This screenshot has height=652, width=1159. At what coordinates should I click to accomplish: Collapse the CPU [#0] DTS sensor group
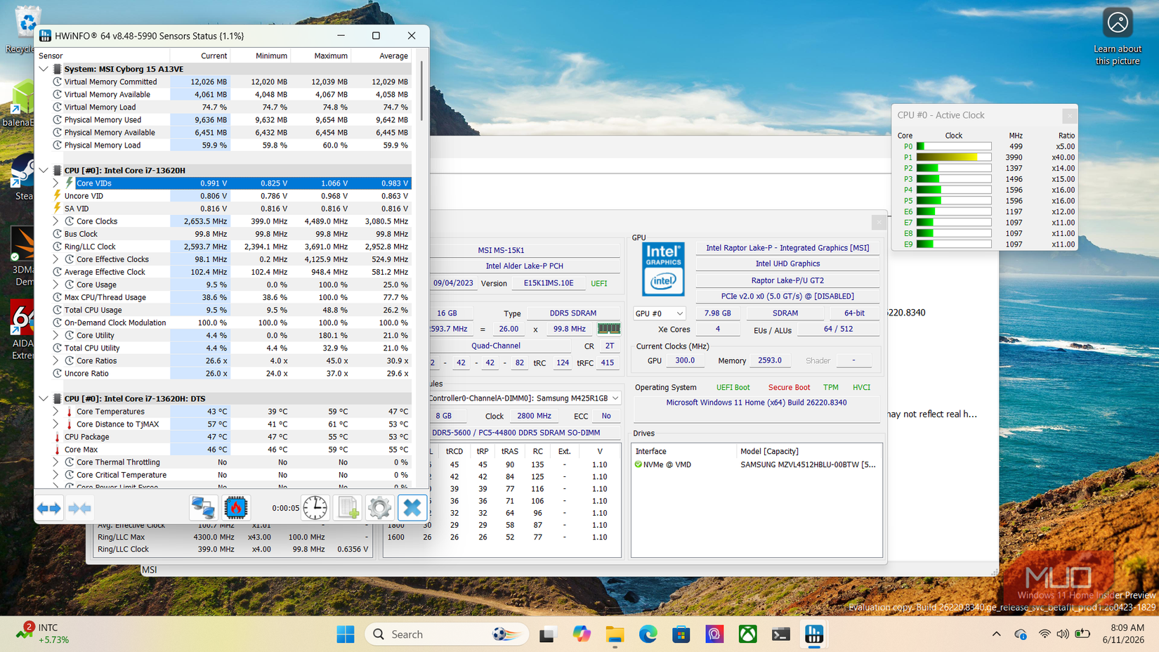point(44,398)
